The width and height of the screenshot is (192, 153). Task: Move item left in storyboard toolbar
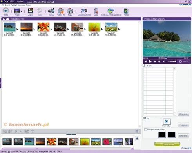tap(16, 131)
